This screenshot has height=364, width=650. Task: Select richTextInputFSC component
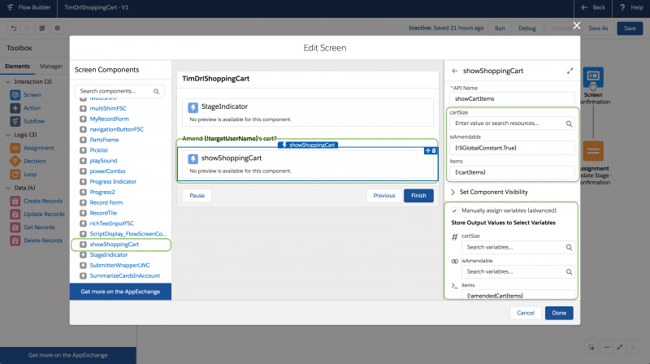coord(111,223)
